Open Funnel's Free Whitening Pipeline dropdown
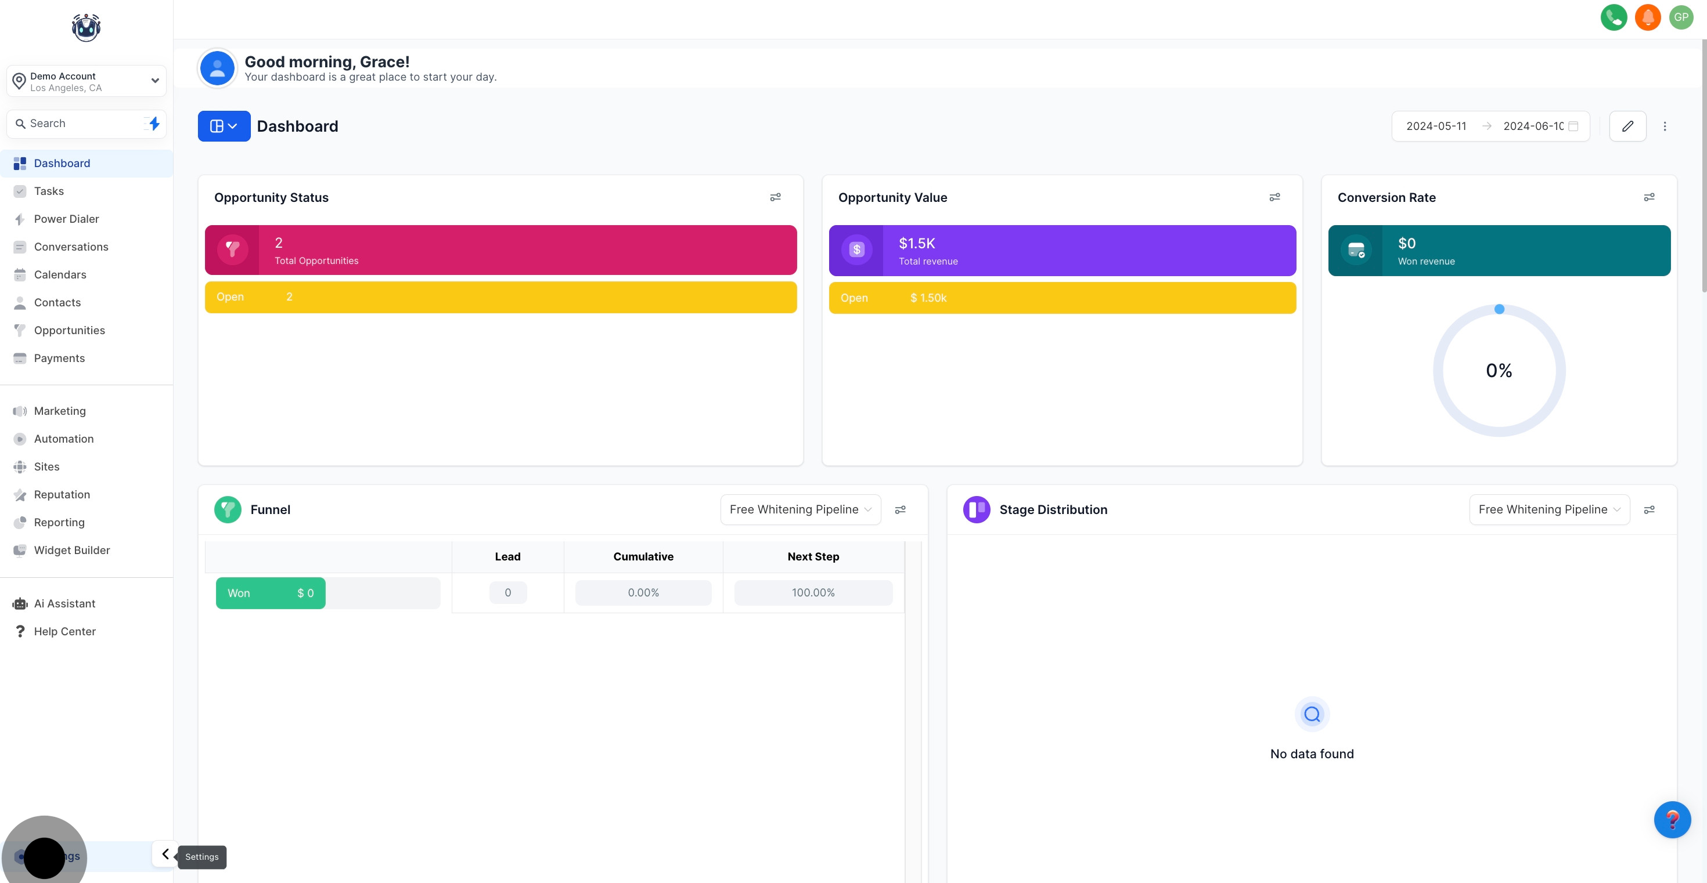The width and height of the screenshot is (1707, 883). pyautogui.click(x=800, y=510)
